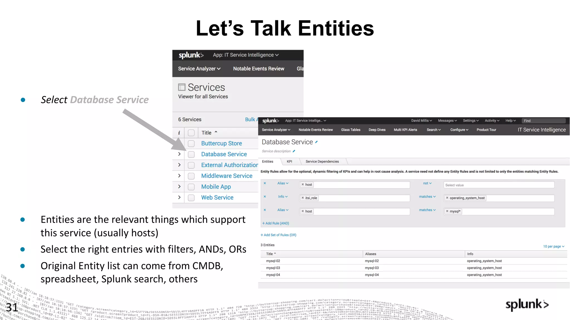The image size is (570, 320).
Task: Open App: IT Service Intelligence dropdown in left panel
Action: point(246,55)
